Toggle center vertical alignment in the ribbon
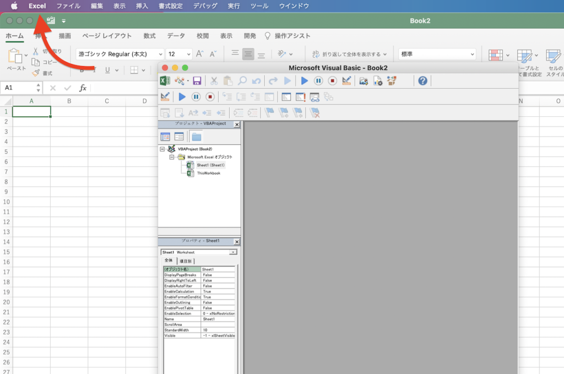564x374 pixels. (248, 54)
